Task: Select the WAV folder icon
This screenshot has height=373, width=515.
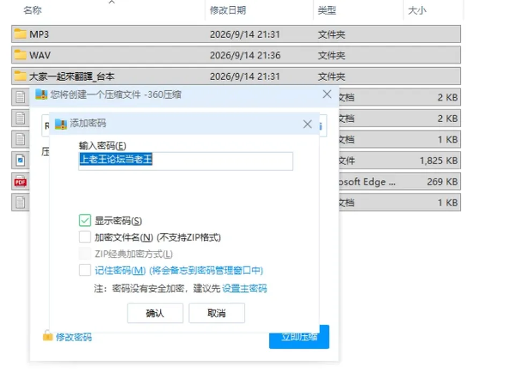Action: [20, 55]
